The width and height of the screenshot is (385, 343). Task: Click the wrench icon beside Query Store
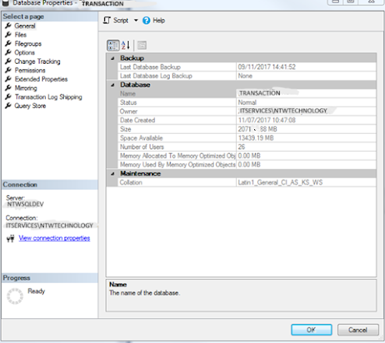tap(9, 106)
